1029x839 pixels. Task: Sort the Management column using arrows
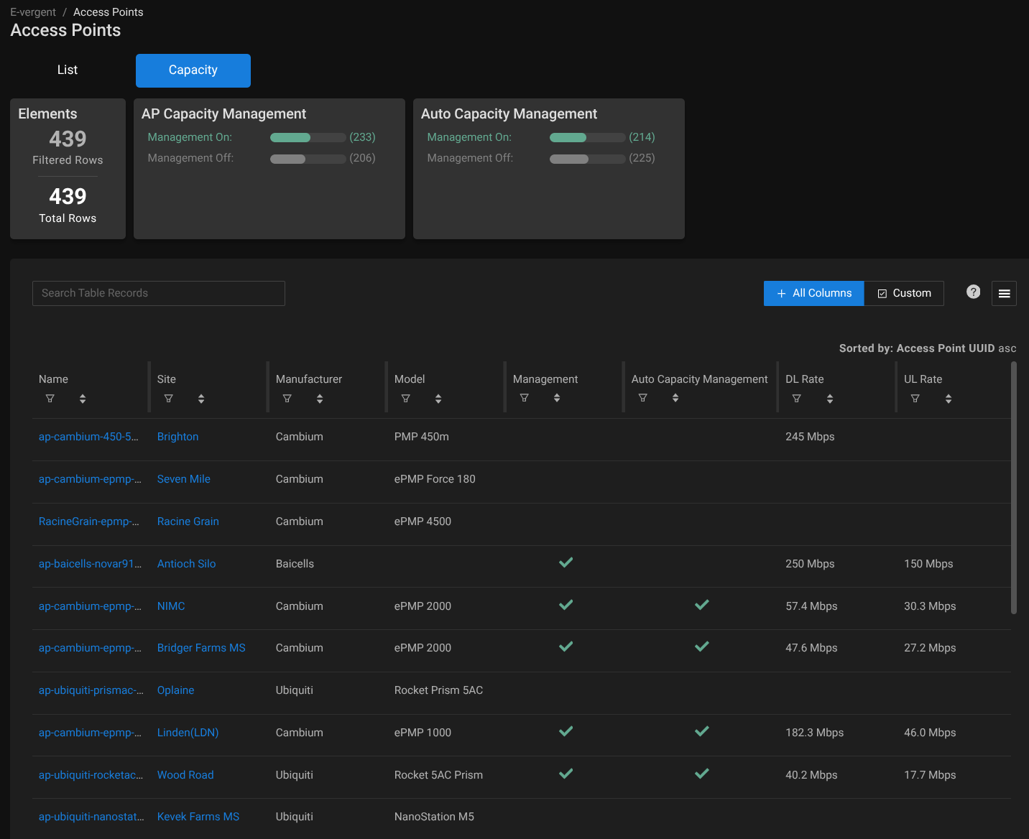tap(557, 398)
